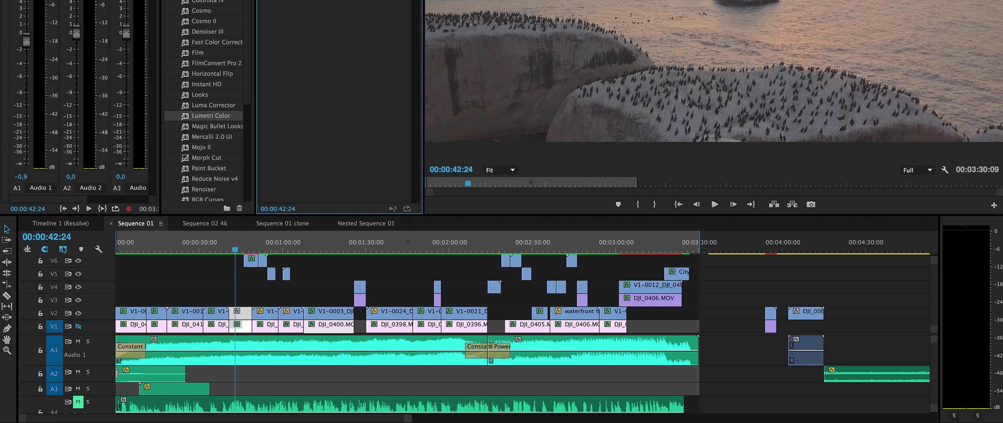
Task: Select the Pen tool
Action: click(7, 328)
